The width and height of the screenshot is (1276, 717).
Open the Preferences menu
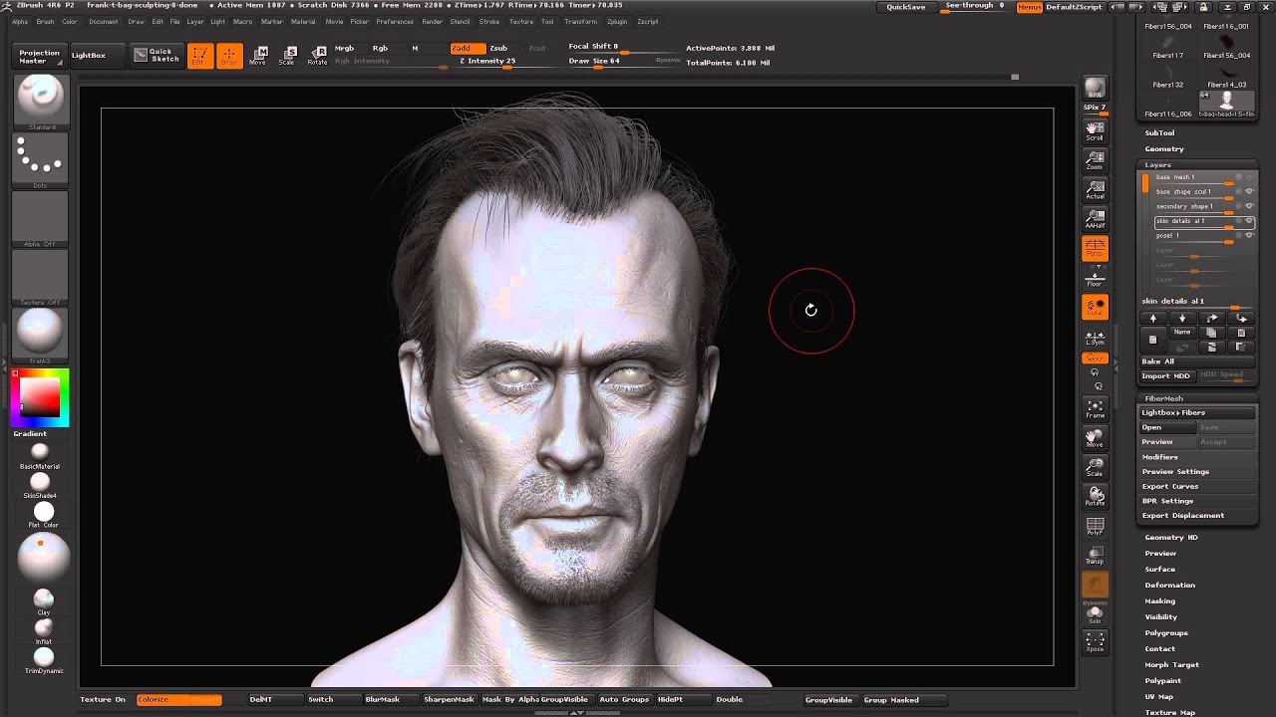coord(395,21)
